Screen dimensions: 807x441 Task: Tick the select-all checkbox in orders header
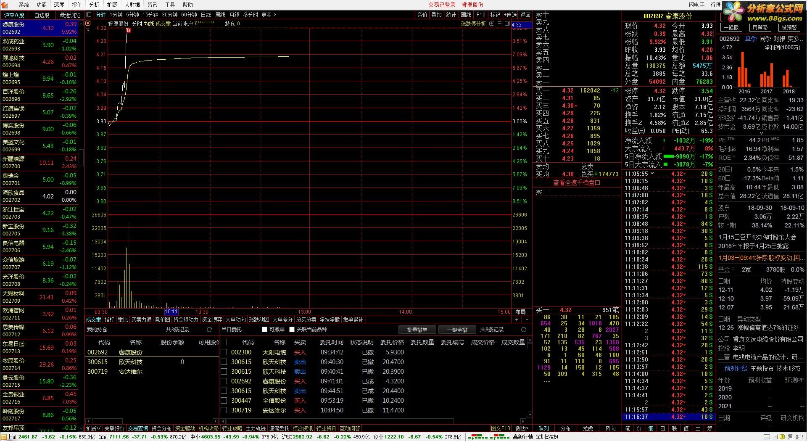tap(224, 342)
